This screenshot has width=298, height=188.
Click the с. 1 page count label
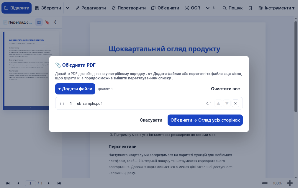pyautogui.click(x=209, y=103)
